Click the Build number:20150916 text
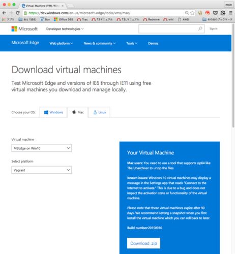235x254 pixels. [144, 228]
